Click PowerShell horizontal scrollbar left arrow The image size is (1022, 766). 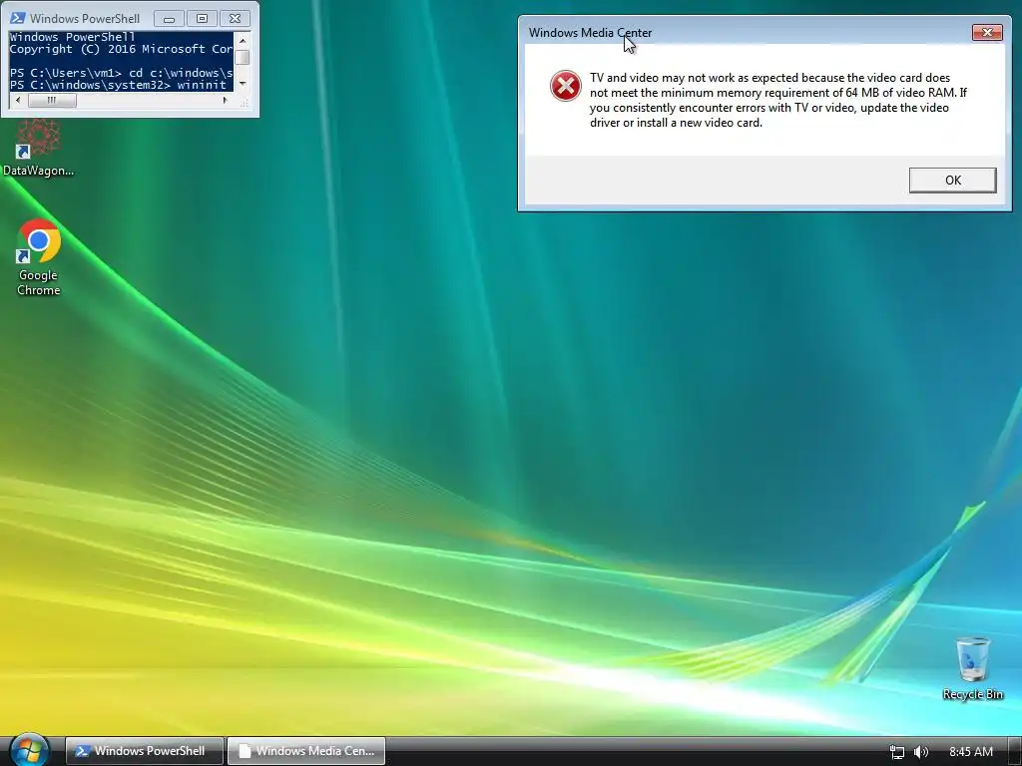click(x=18, y=101)
